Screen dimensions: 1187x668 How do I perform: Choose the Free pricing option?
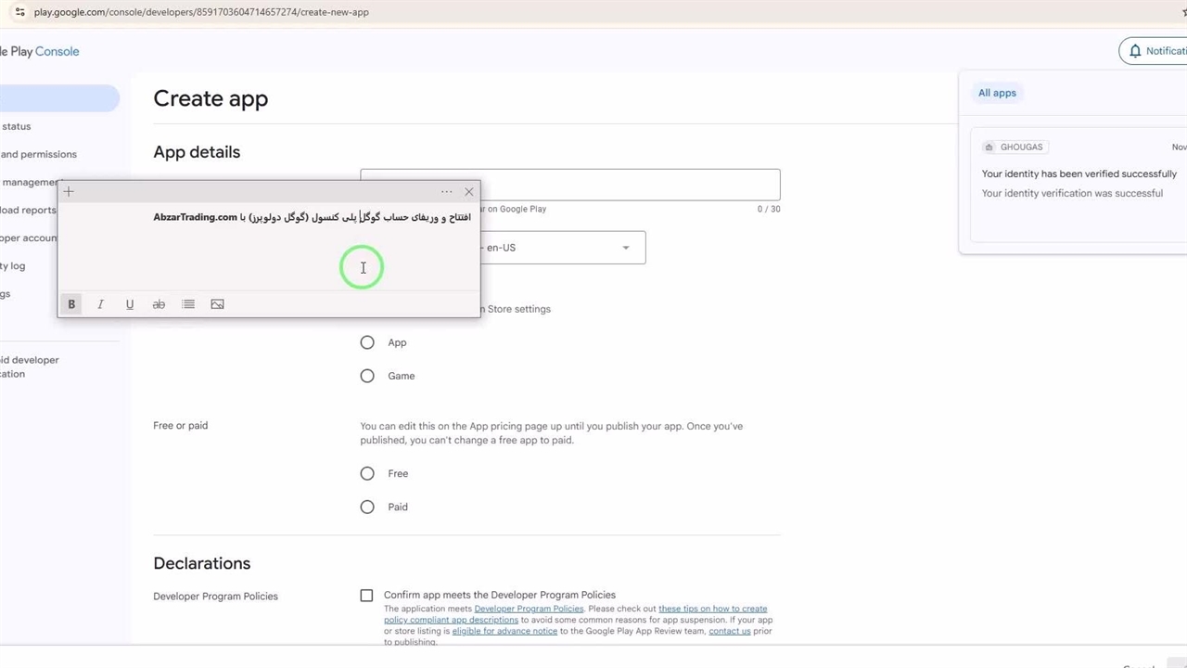click(x=367, y=473)
